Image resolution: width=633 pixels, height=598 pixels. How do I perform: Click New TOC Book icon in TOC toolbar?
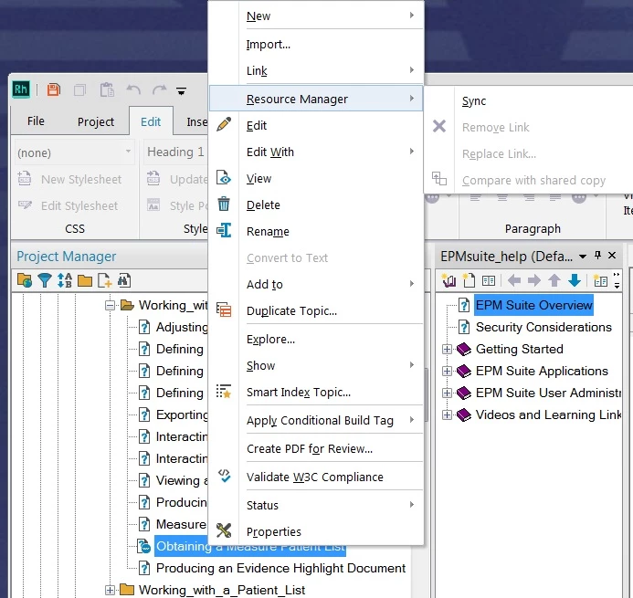[x=448, y=280]
